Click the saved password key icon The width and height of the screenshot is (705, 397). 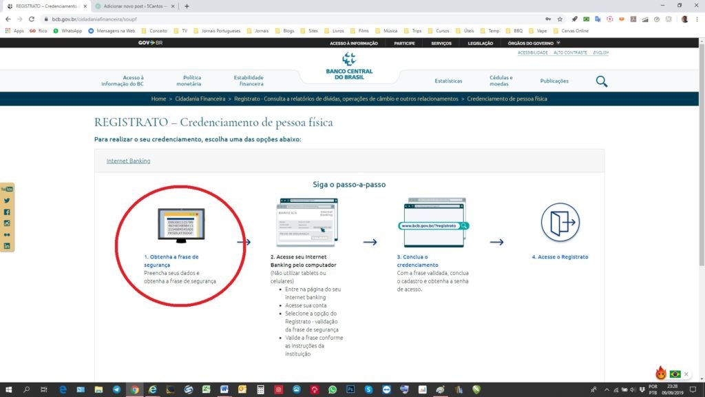pos(547,19)
